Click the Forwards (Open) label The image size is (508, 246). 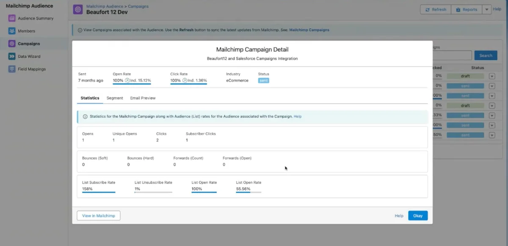tap(237, 158)
